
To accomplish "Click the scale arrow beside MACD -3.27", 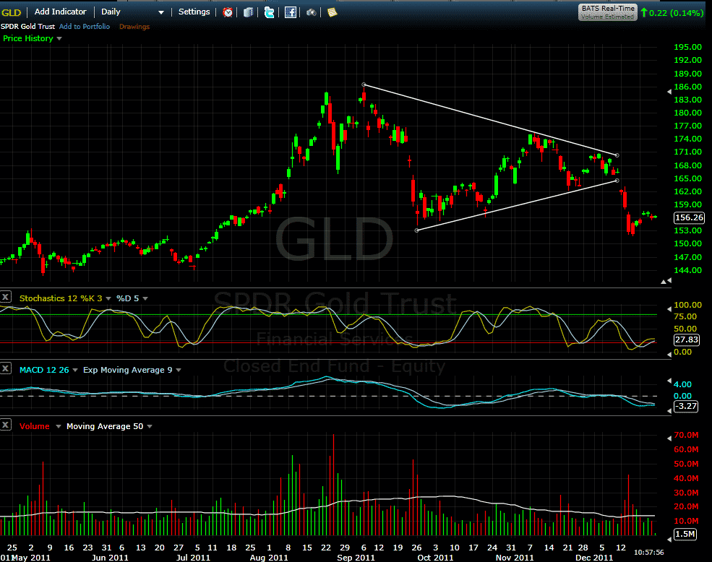I will (x=669, y=410).
